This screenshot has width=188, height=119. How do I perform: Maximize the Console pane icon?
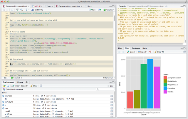(184, 6)
